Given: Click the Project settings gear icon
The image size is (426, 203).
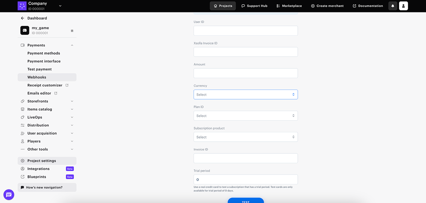Looking at the screenshot, I should pos(23,161).
